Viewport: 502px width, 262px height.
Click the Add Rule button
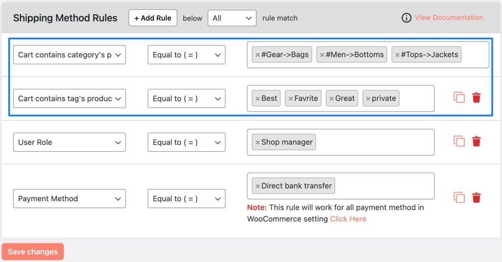coord(152,18)
